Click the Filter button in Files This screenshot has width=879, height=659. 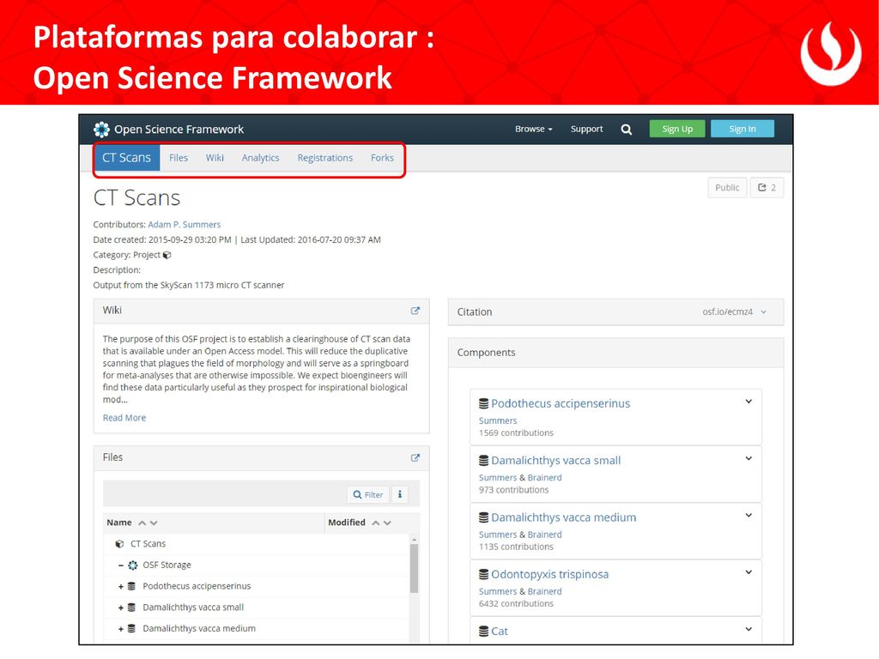(368, 494)
